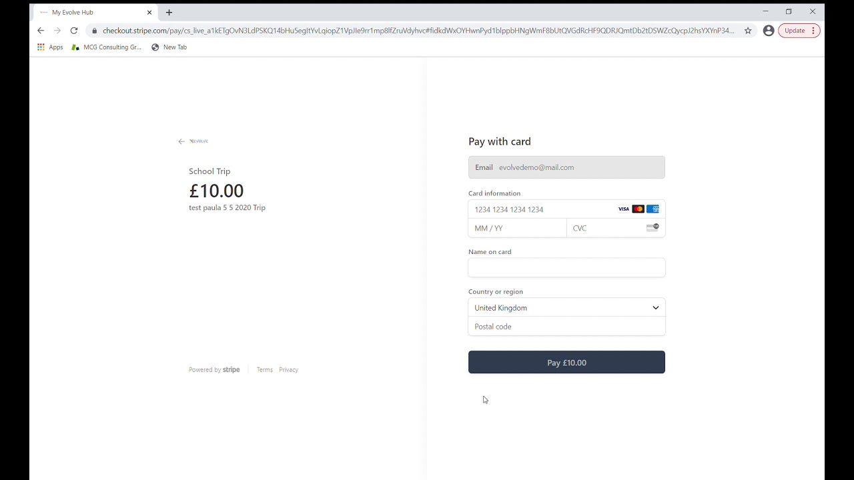Viewport: 854px width, 480px height.
Task: Expand the Country or region dropdown
Action: [x=566, y=308]
